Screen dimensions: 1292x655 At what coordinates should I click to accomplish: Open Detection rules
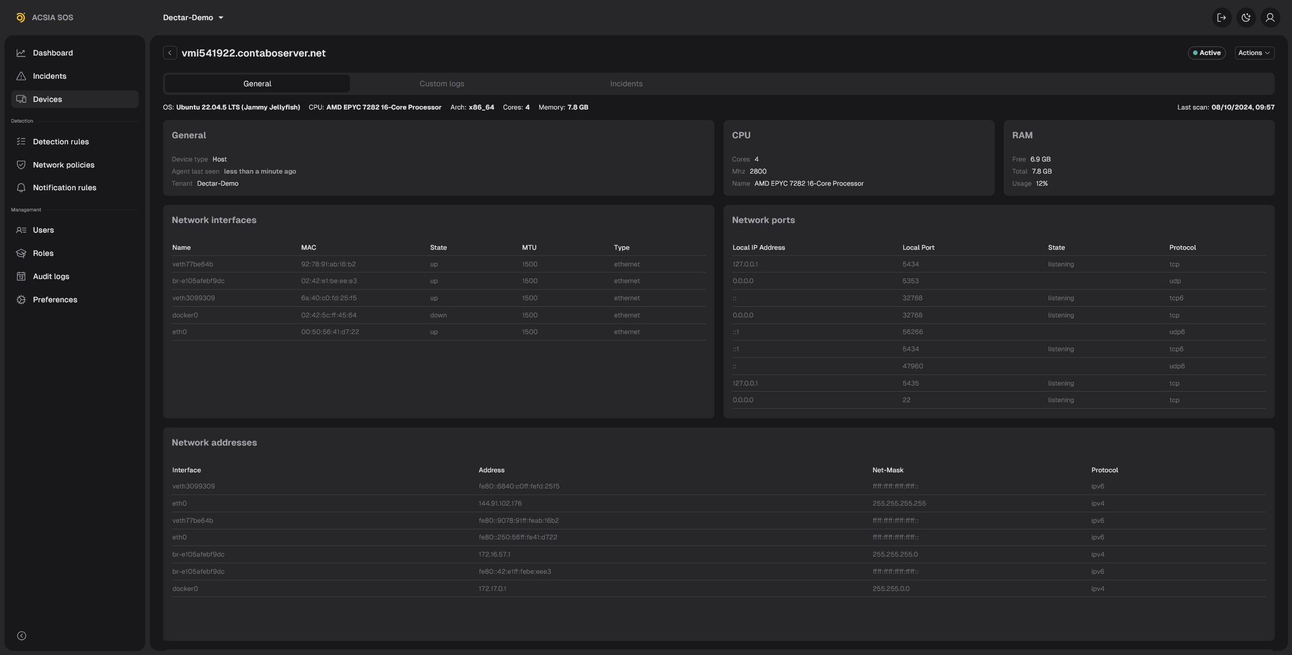(75, 142)
